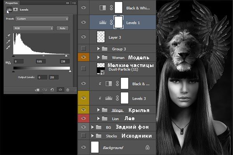Click the shadows input field showing 0
The width and height of the screenshot is (233, 155).
19,61
